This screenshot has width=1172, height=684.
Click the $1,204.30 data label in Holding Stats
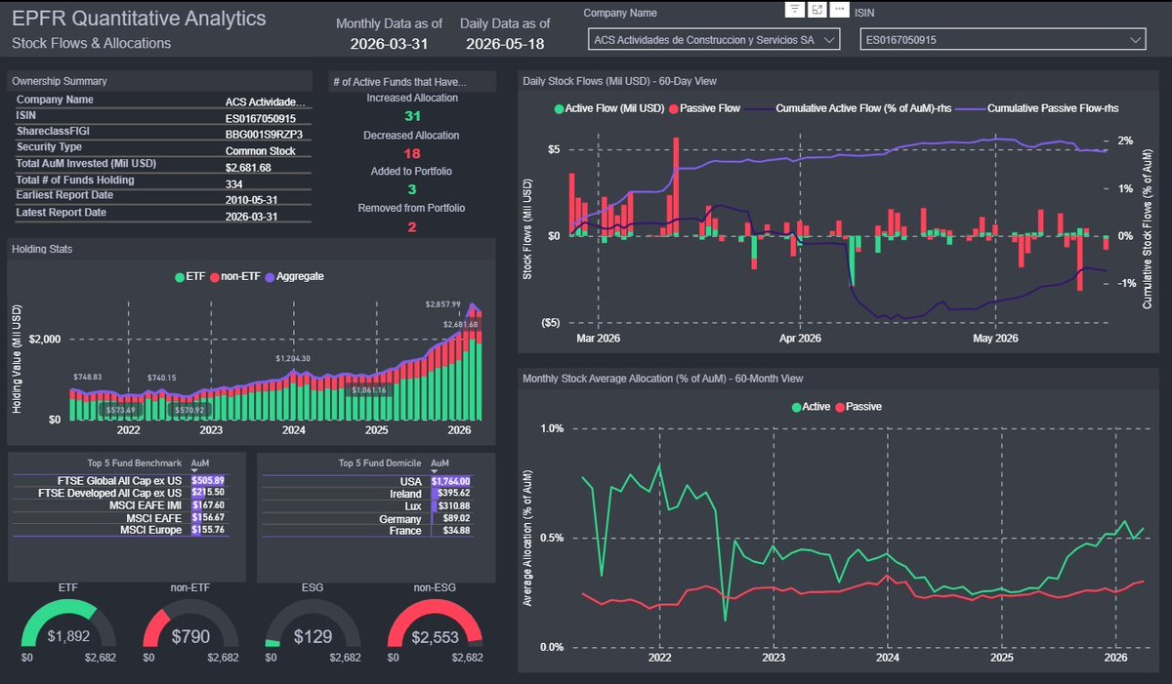(x=291, y=358)
